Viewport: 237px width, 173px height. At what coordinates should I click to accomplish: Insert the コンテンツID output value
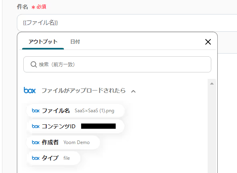pyautogui.click(x=75, y=126)
